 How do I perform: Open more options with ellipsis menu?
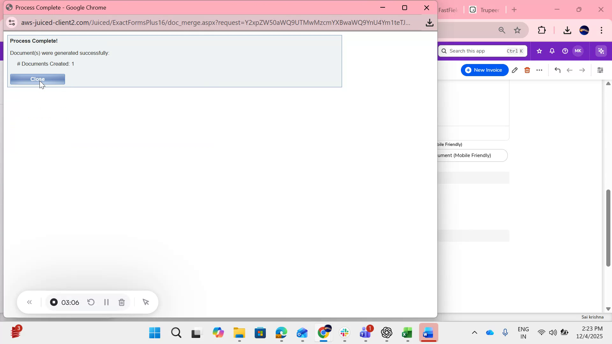tap(539, 70)
